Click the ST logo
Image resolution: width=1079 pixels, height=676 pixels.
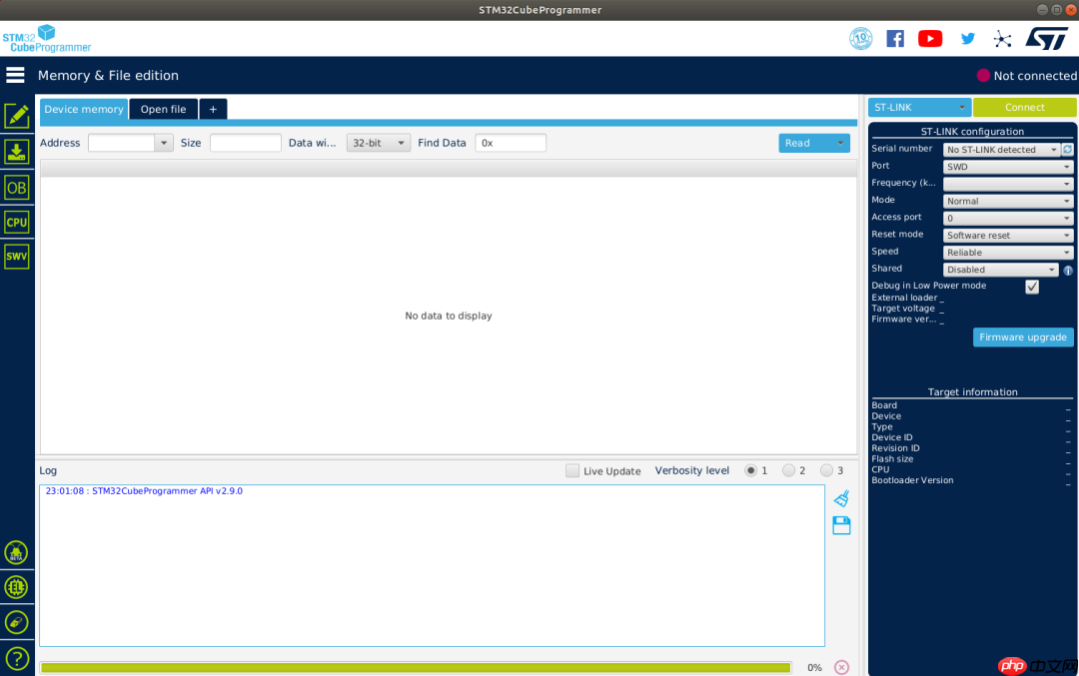[x=1047, y=39]
